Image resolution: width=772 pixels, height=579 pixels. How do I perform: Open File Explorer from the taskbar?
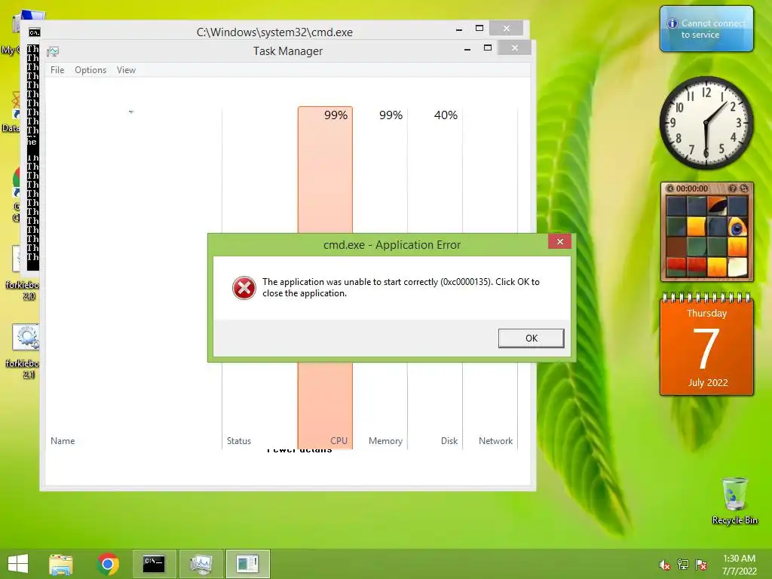[x=60, y=564]
